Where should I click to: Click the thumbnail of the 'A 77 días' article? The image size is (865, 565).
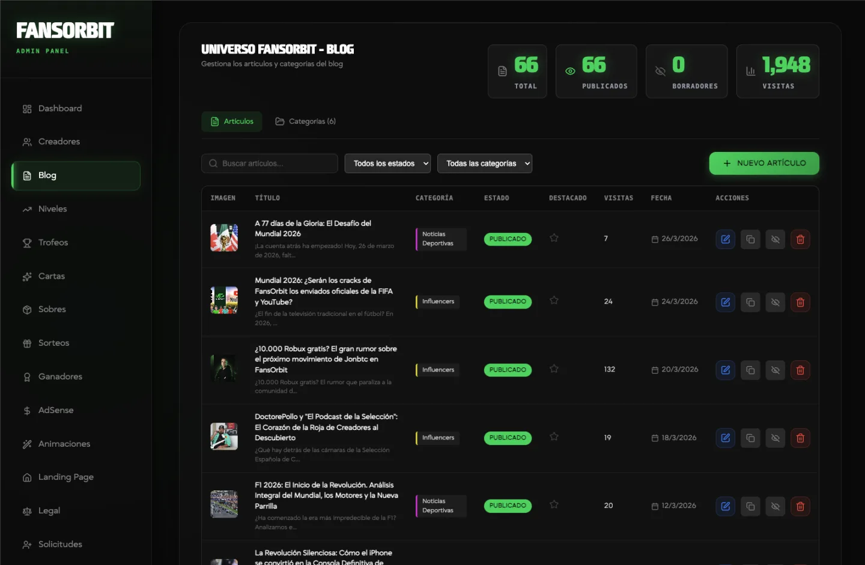(x=224, y=238)
